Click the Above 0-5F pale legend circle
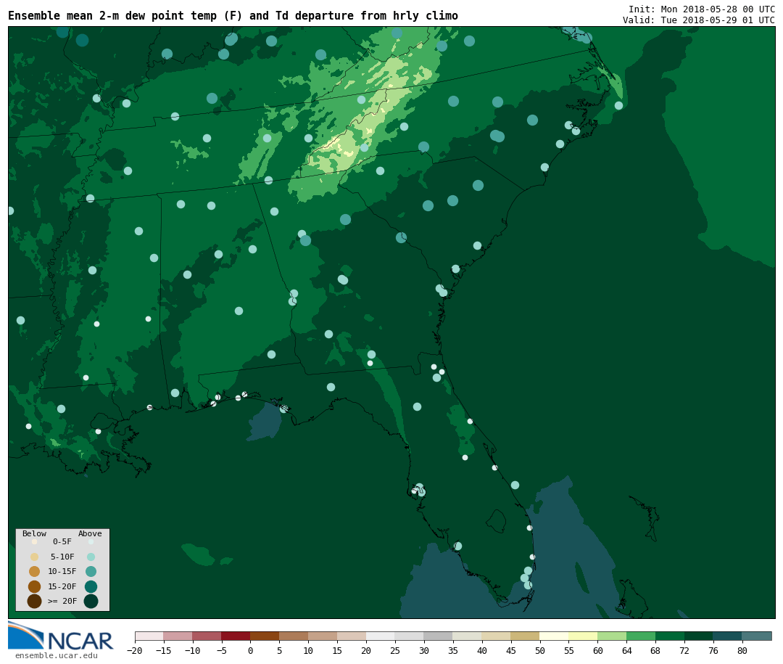 click(91, 541)
